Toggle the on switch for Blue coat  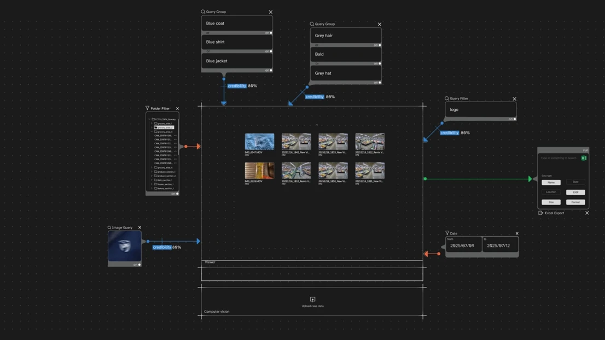point(270,33)
